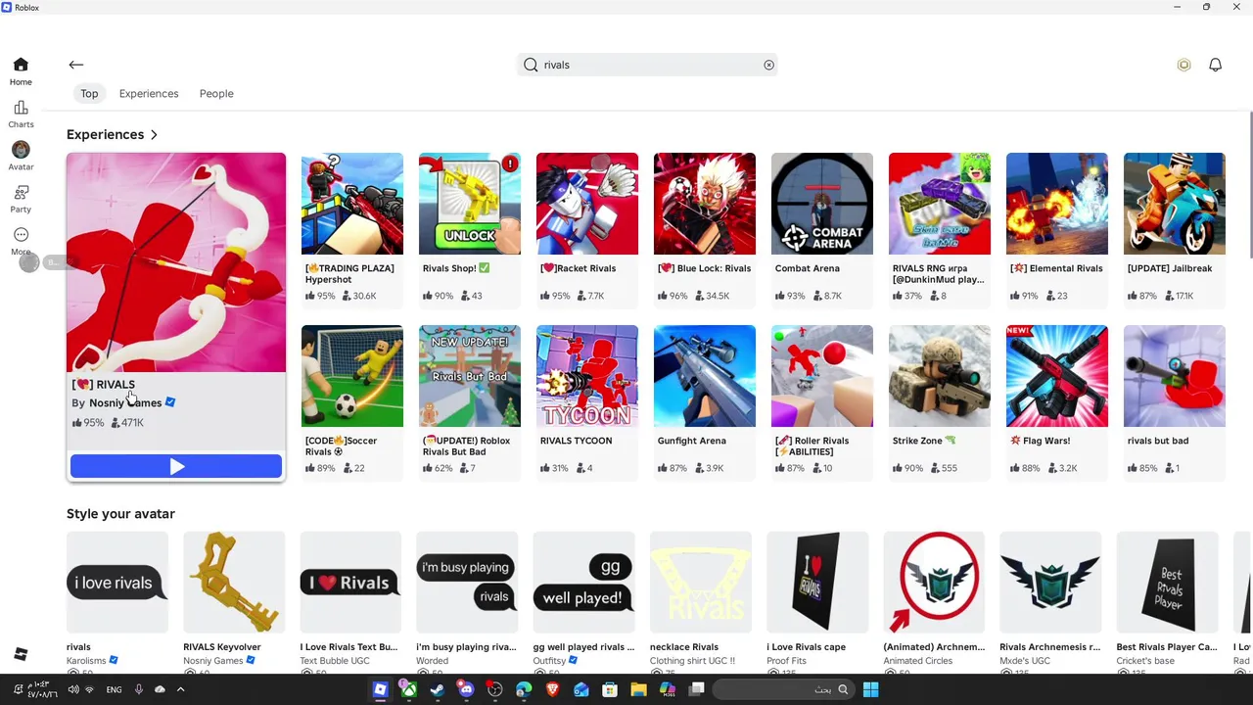This screenshot has height=705, width=1253.
Task: Click the Roblox studio logo at the sidebar bottom
Action: [x=21, y=654]
